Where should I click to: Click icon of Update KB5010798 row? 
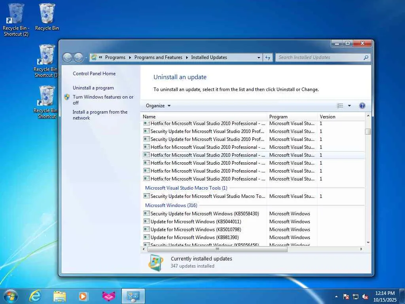click(146, 229)
